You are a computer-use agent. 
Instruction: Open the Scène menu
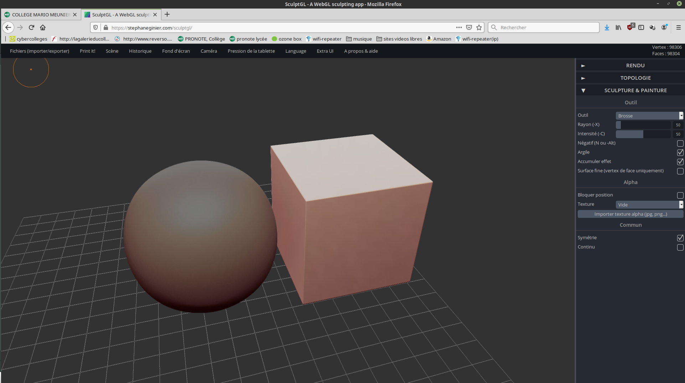click(112, 51)
